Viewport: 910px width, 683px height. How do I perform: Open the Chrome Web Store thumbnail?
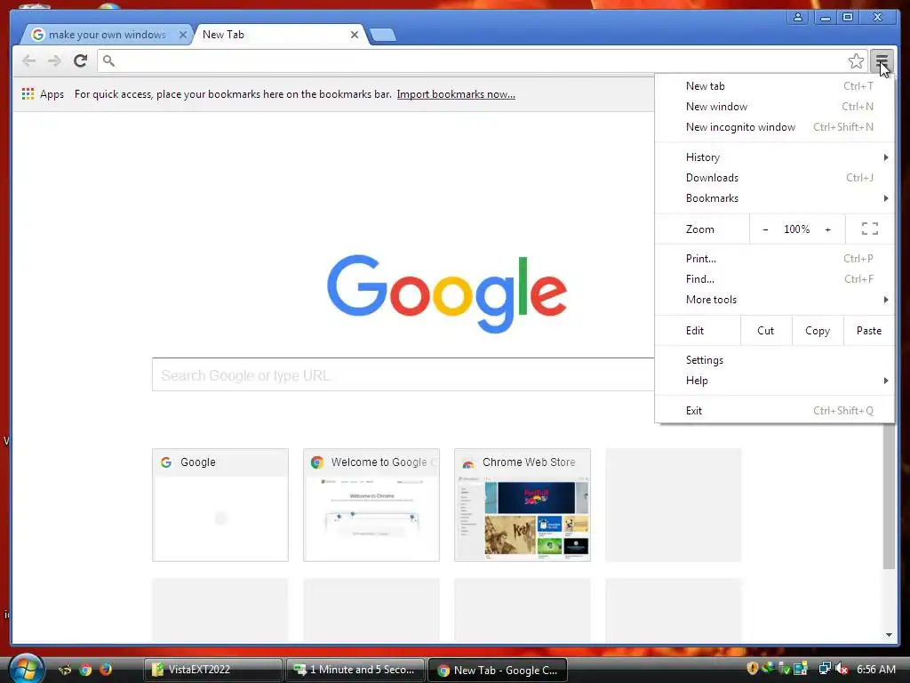523,505
